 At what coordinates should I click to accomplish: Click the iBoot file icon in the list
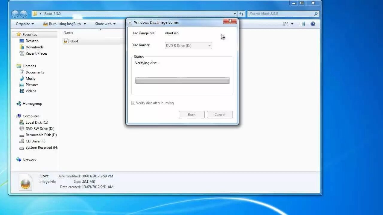click(x=66, y=41)
